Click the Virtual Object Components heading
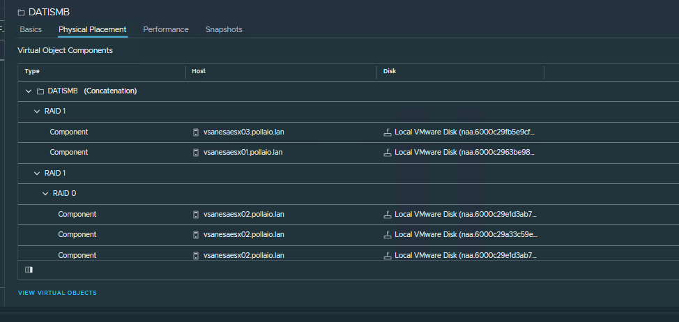679x322 pixels. pyautogui.click(x=65, y=50)
